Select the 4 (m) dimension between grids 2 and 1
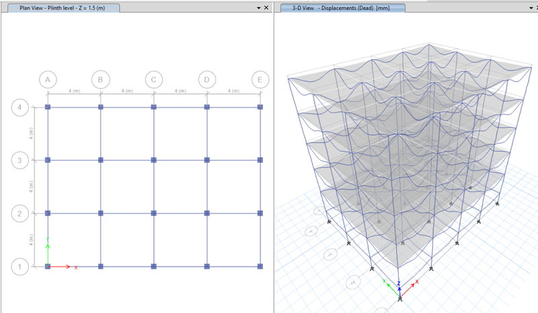 31,240
